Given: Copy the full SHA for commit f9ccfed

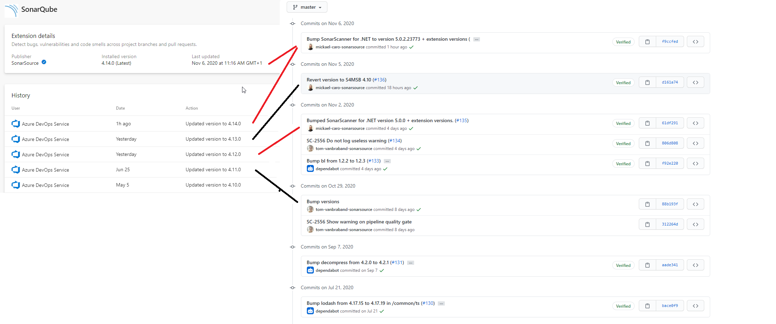Looking at the screenshot, I should pos(647,42).
